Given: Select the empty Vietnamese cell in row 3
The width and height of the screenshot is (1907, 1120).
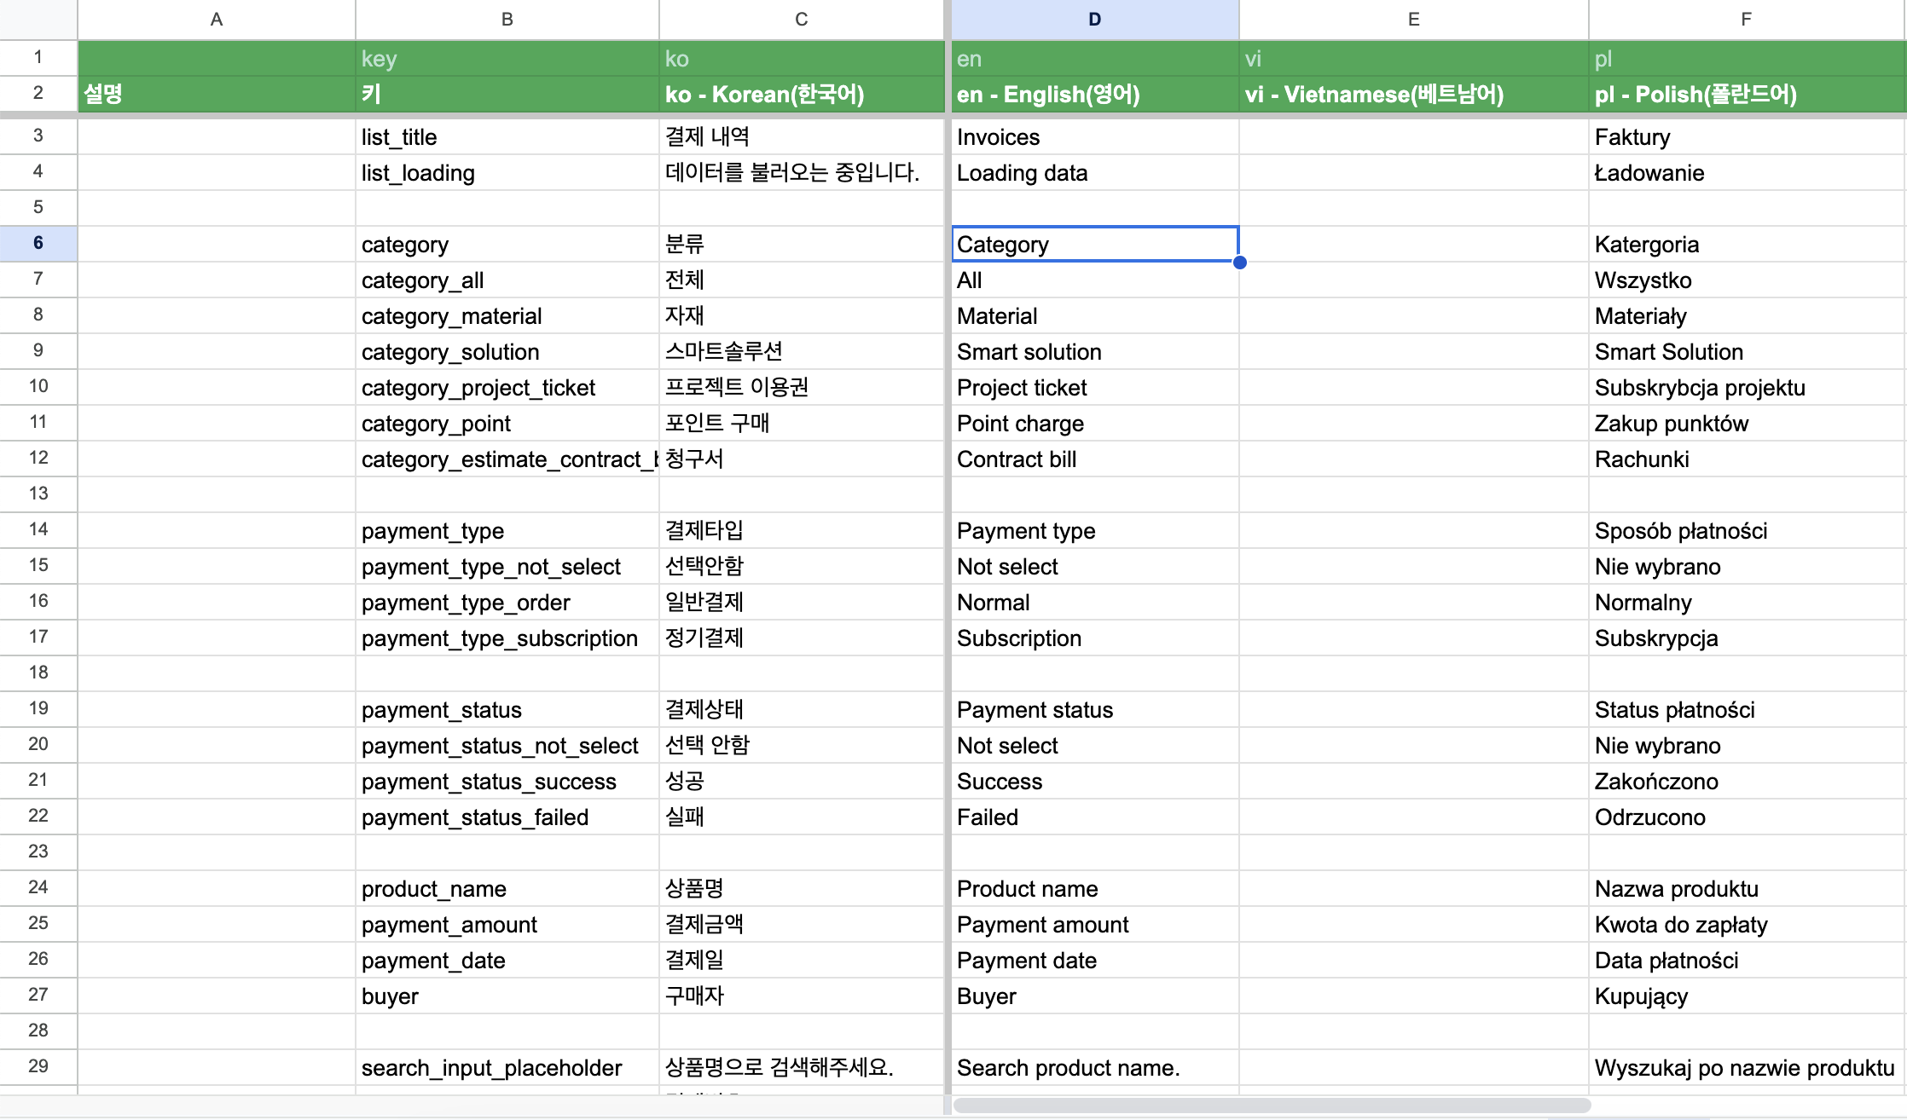Looking at the screenshot, I should coord(1412,137).
